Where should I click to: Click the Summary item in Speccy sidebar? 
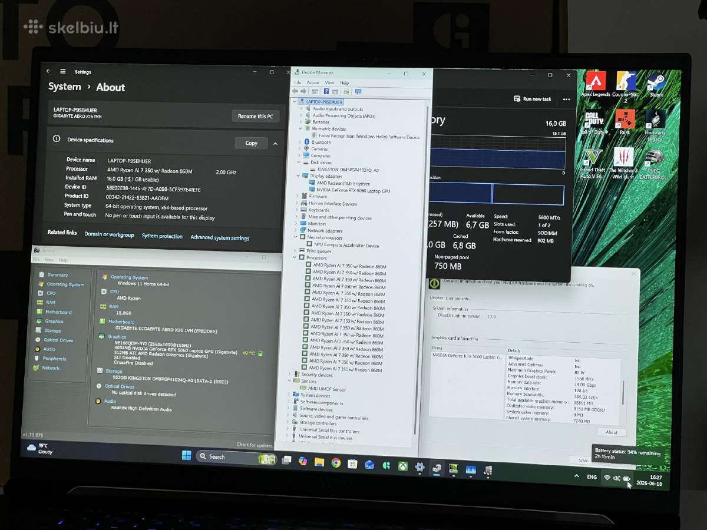[x=53, y=275]
